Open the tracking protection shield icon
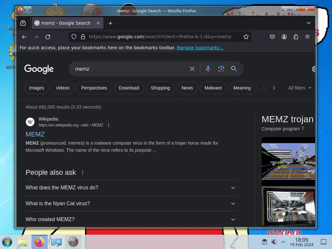Screen dimensions: 332x249 (x=74, y=37)
